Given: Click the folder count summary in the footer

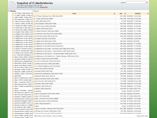Looking at the screenshot, I should pos(48,116).
